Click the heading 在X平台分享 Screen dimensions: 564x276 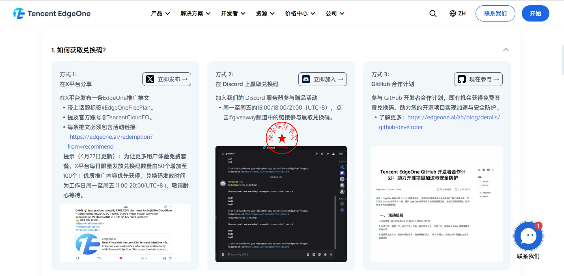click(x=76, y=84)
